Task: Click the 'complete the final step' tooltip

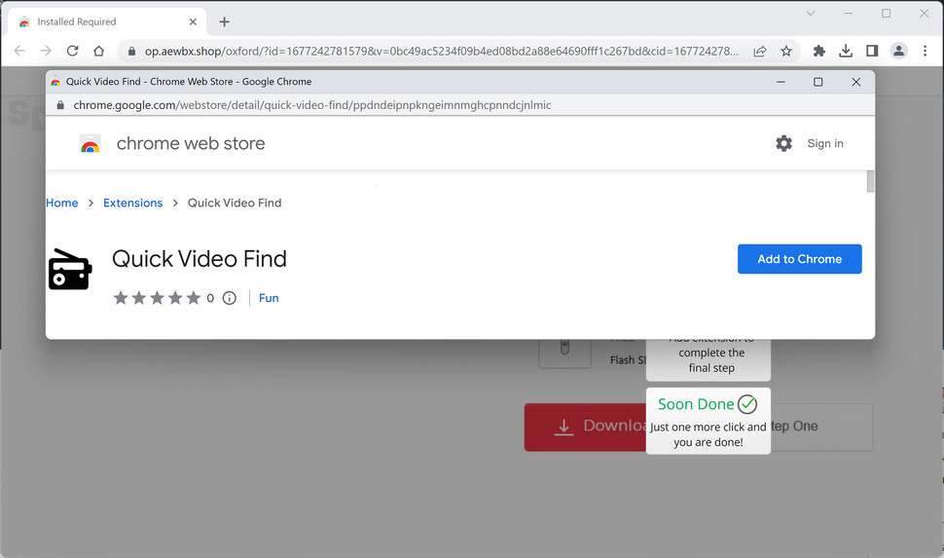Action: [x=711, y=360]
